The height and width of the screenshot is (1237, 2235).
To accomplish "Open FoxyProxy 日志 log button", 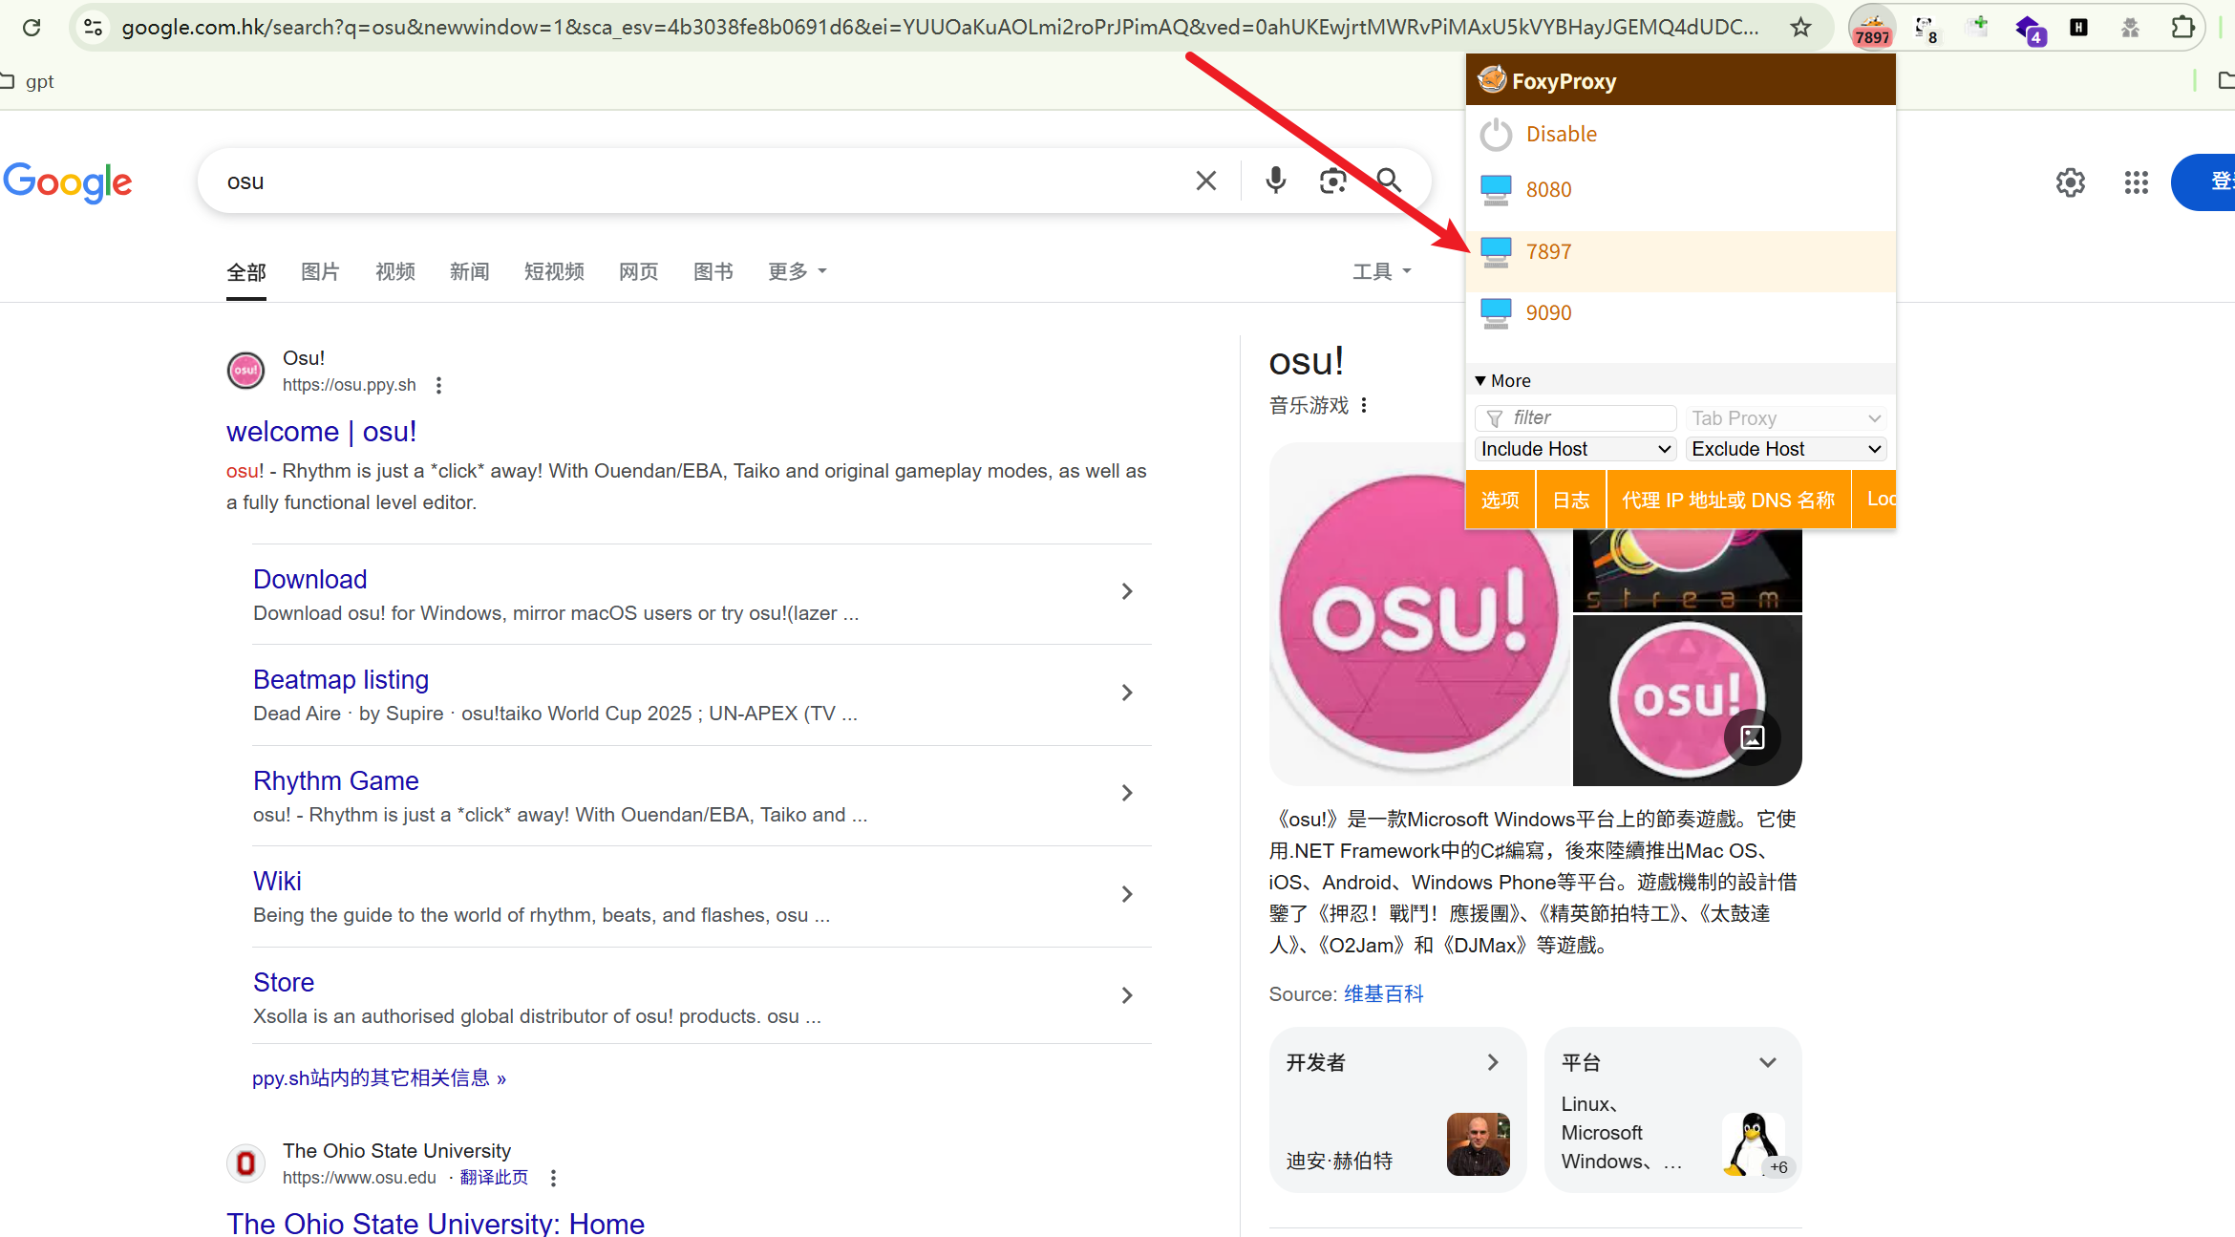I will 1571,500.
